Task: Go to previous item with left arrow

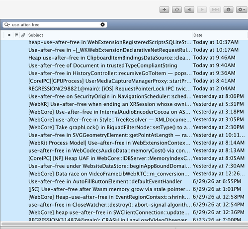Action: click(189, 9)
